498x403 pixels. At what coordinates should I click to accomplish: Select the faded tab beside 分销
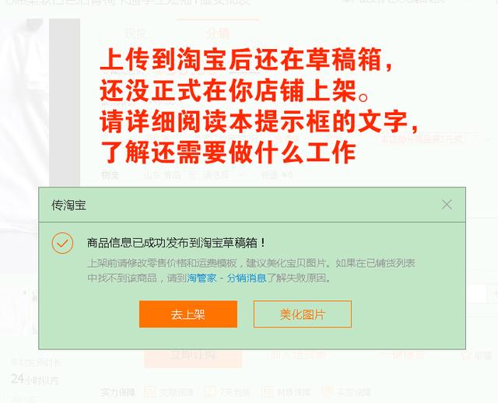pyautogui.click(x=135, y=33)
